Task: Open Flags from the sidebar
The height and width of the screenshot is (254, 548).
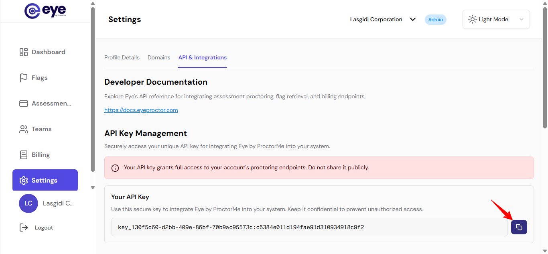Action: (45, 78)
